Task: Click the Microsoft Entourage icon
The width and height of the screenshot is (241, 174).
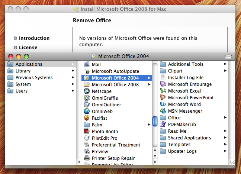Action: pos(163,84)
